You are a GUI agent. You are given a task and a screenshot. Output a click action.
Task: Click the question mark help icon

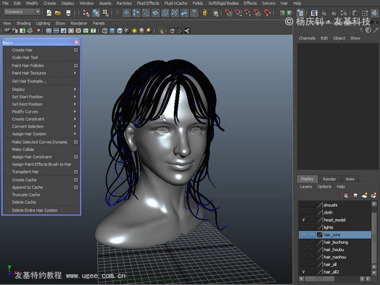pos(194,13)
